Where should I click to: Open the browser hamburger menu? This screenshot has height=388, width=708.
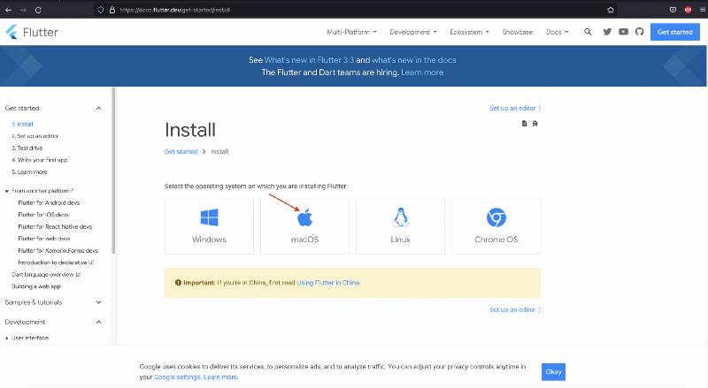(x=703, y=10)
